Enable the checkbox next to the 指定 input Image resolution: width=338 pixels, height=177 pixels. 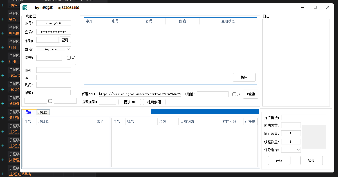68,58
